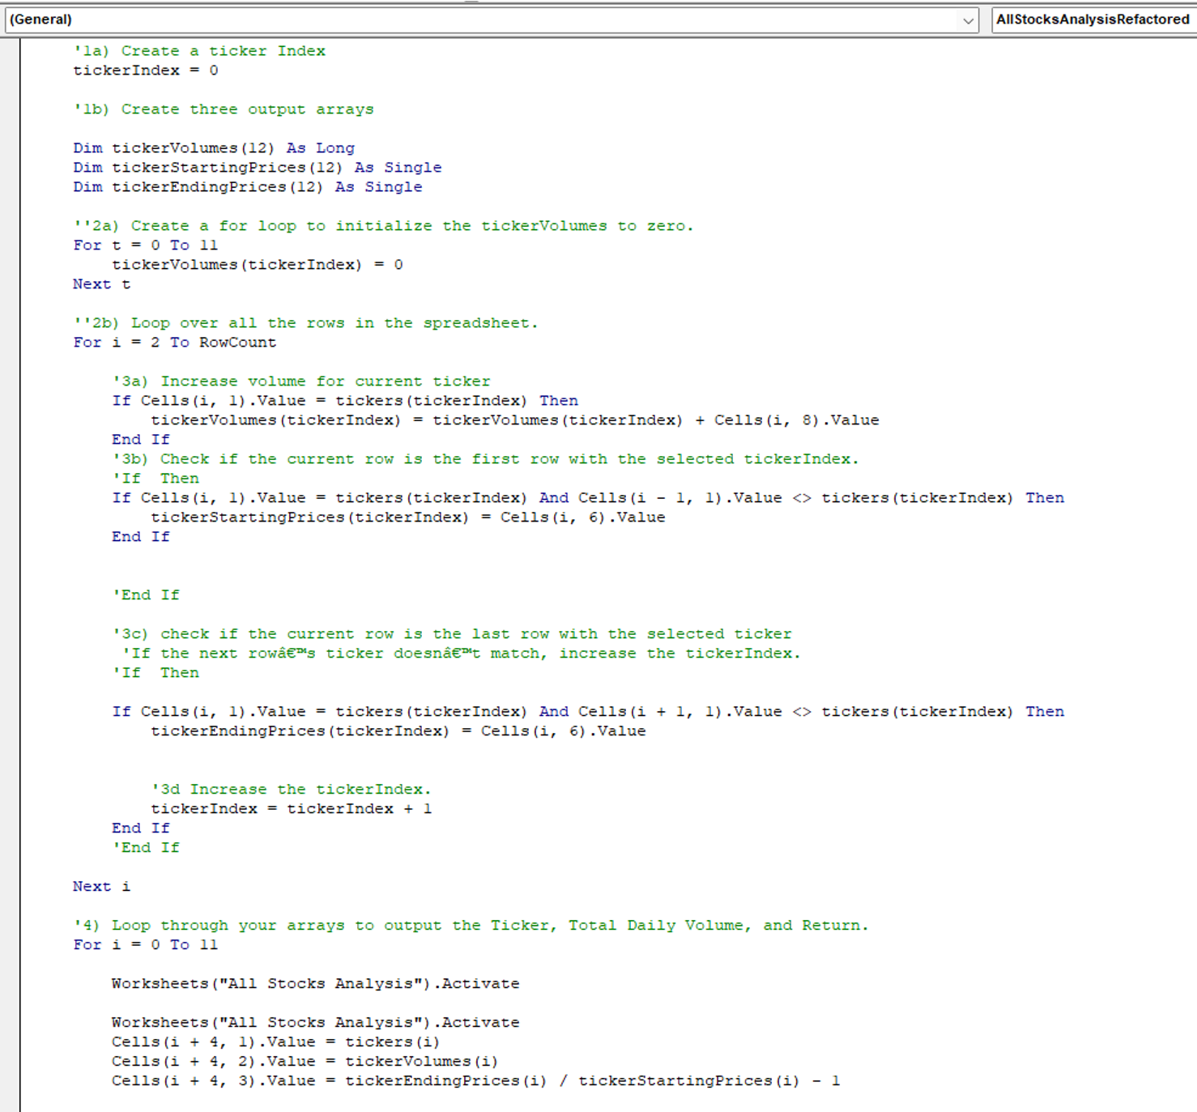Click line Cells(i + 4, 1).Value = tickers(i)
The height and width of the screenshot is (1112, 1197).
(x=276, y=1042)
